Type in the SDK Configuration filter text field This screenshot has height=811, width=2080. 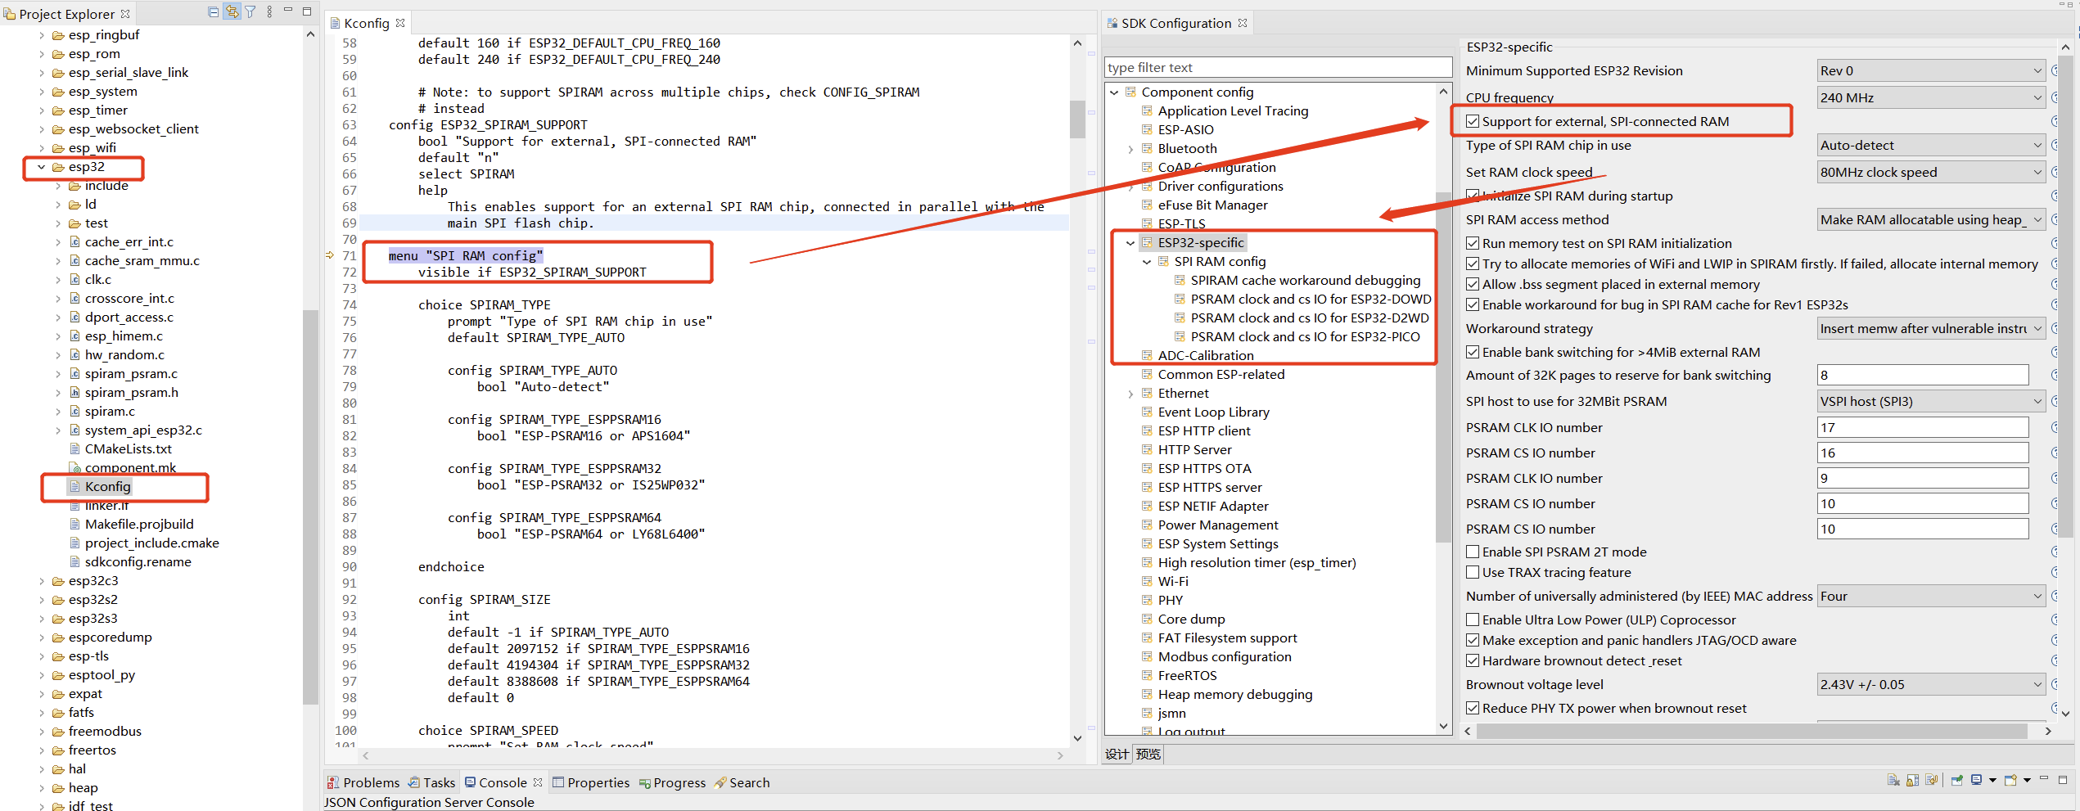[1277, 67]
